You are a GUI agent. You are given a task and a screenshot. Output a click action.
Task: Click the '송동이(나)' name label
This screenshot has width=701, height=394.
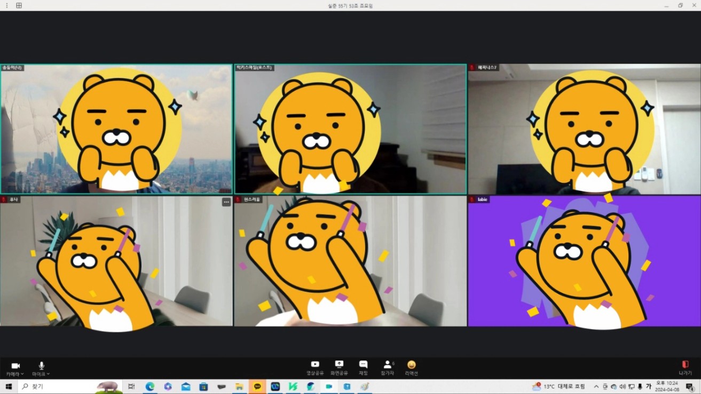12,68
